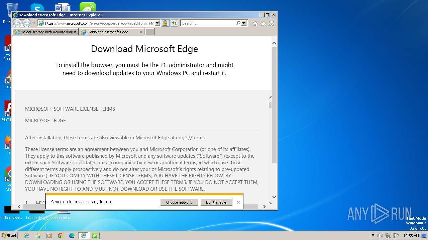Show hidden tray icons arrow
The width and height of the screenshot is (428, 240).
coord(373,236)
